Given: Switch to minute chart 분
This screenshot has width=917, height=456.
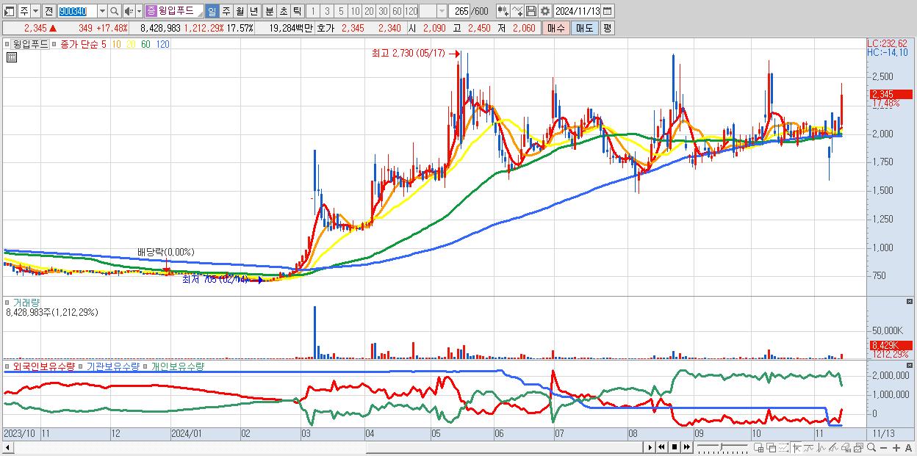Looking at the screenshot, I should pos(270,11).
